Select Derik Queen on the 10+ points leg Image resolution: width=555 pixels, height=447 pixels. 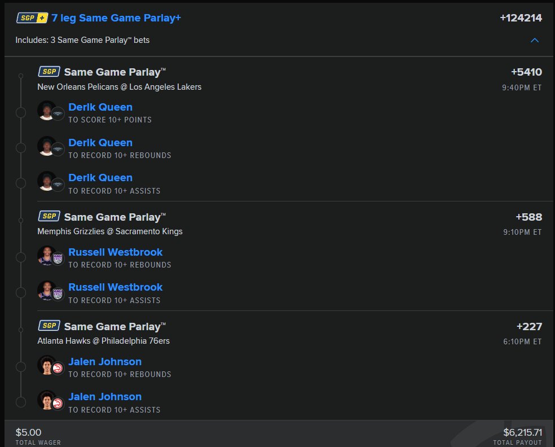100,107
